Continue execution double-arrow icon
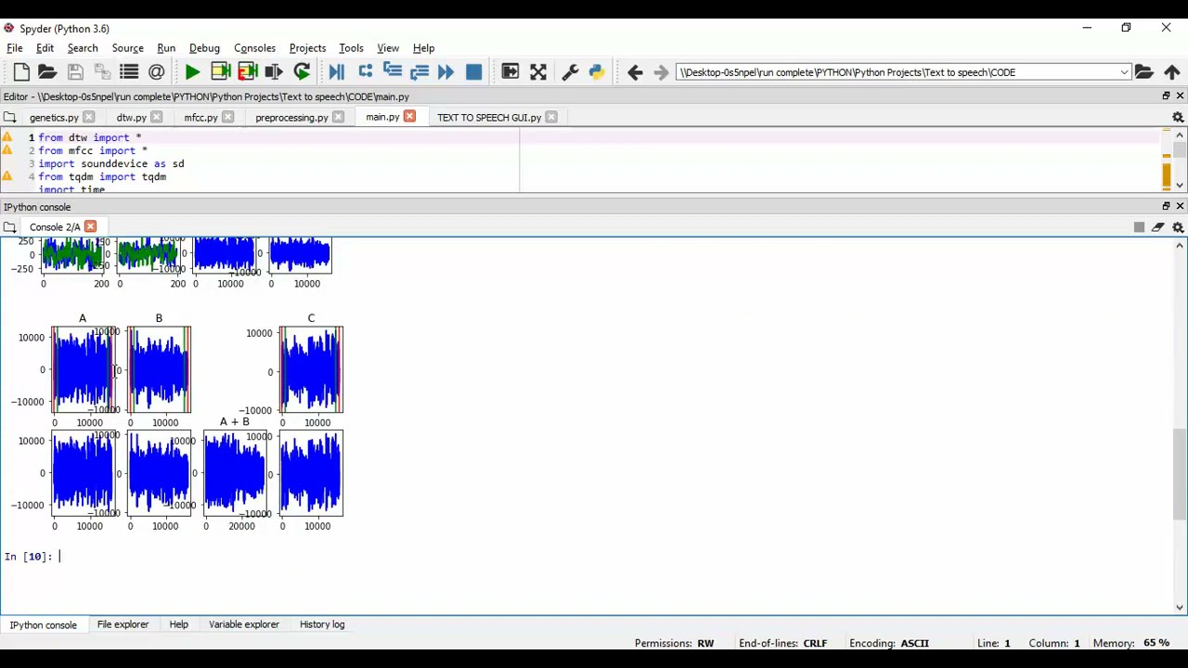 [445, 72]
